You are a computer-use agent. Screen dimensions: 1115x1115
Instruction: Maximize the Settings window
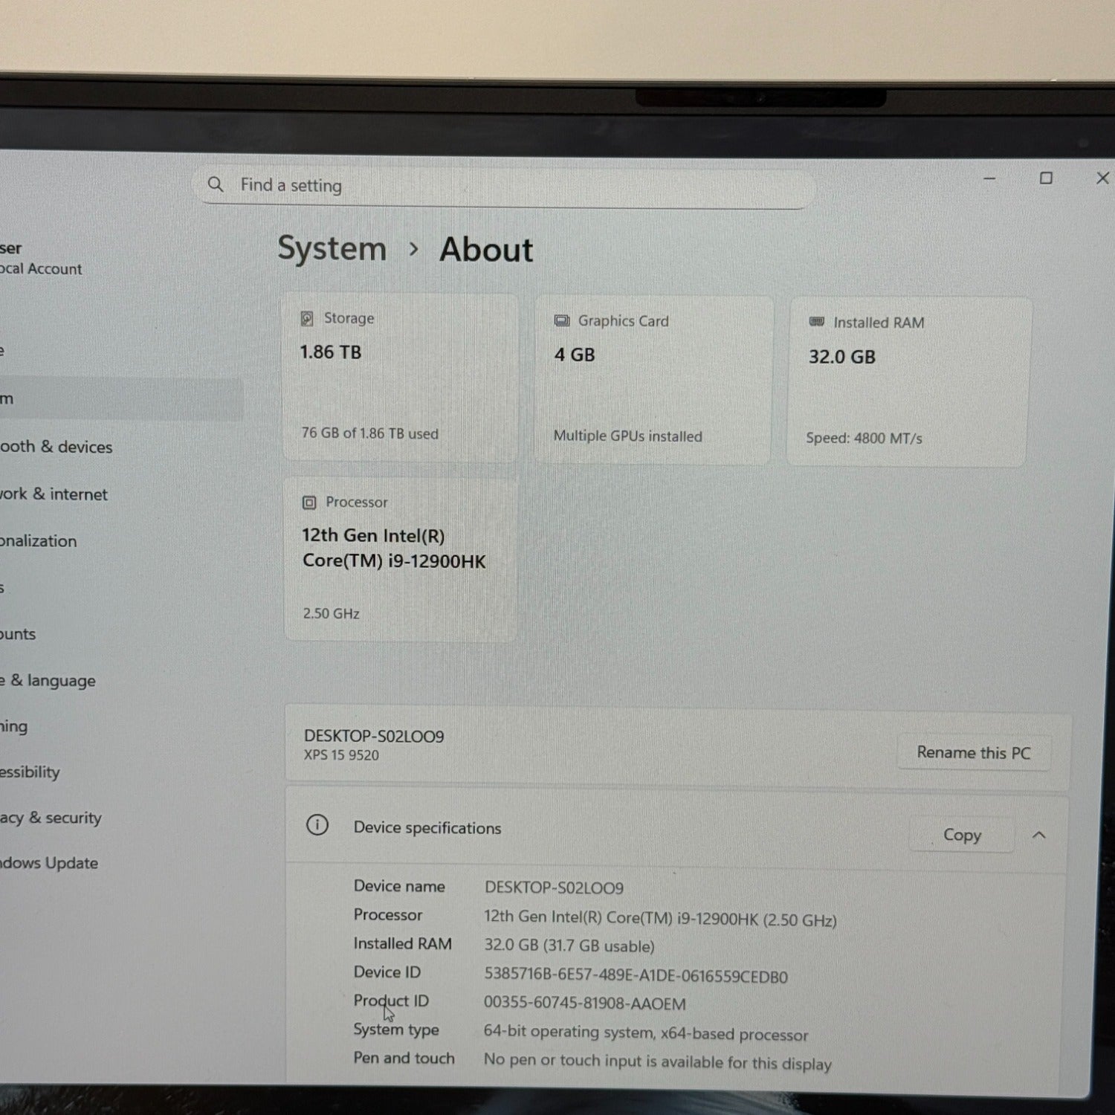click(x=1046, y=178)
